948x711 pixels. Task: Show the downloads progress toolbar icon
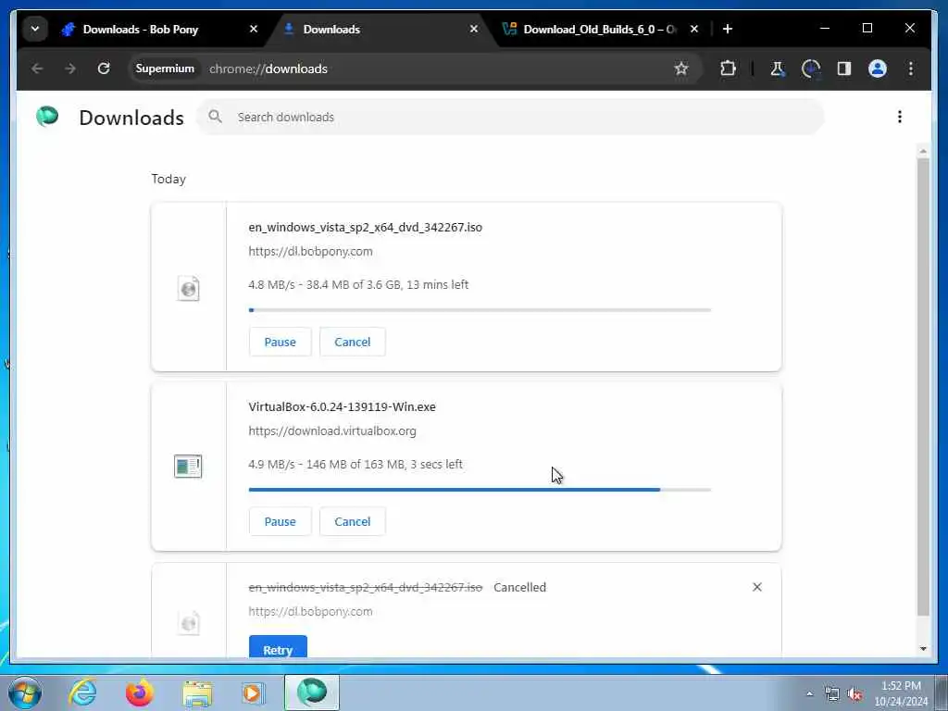click(x=811, y=69)
